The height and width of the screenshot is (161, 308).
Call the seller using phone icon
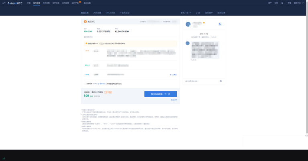(x=220, y=24)
